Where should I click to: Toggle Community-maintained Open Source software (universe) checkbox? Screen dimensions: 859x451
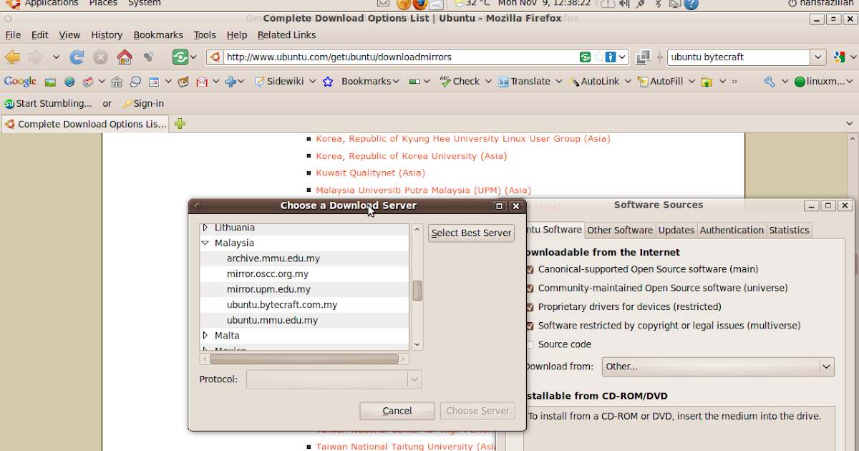530,288
